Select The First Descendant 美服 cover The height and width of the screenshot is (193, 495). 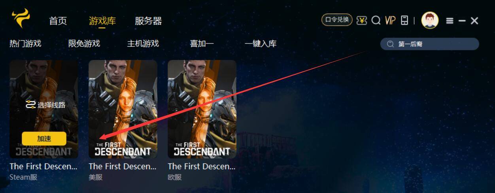pyautogui.click(x=123, y=109)
